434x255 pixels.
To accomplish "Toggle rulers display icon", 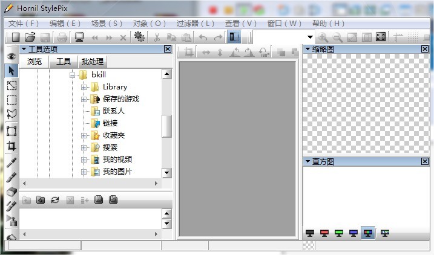I will coord(398,37).
